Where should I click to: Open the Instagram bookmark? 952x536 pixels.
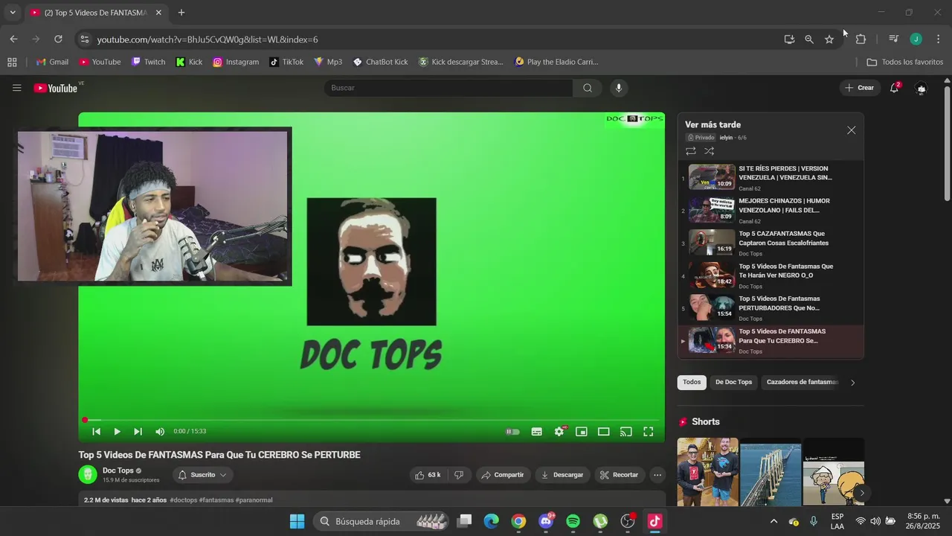pyautogui.click(x=236, y=62)
